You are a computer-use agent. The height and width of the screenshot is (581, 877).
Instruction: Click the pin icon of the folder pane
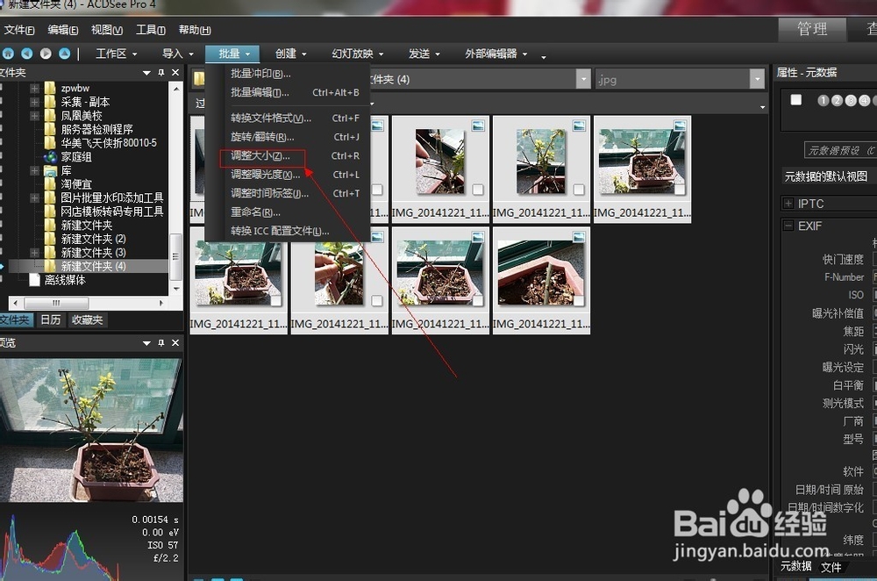pos(161,73)
